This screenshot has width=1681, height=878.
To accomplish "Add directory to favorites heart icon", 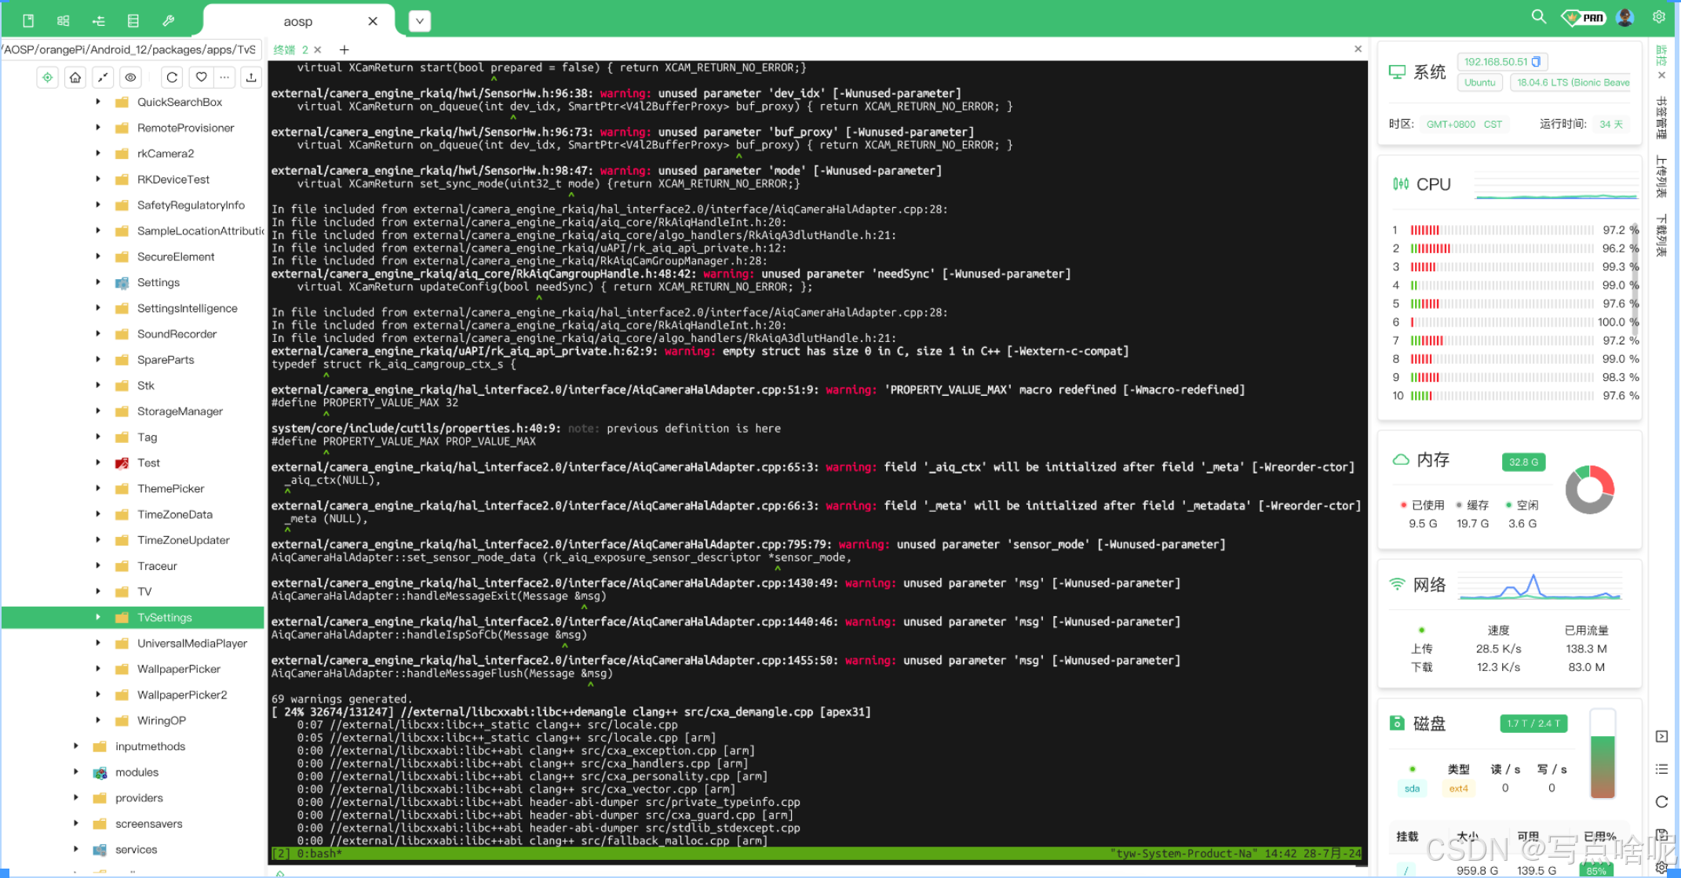I will (202, 77).
